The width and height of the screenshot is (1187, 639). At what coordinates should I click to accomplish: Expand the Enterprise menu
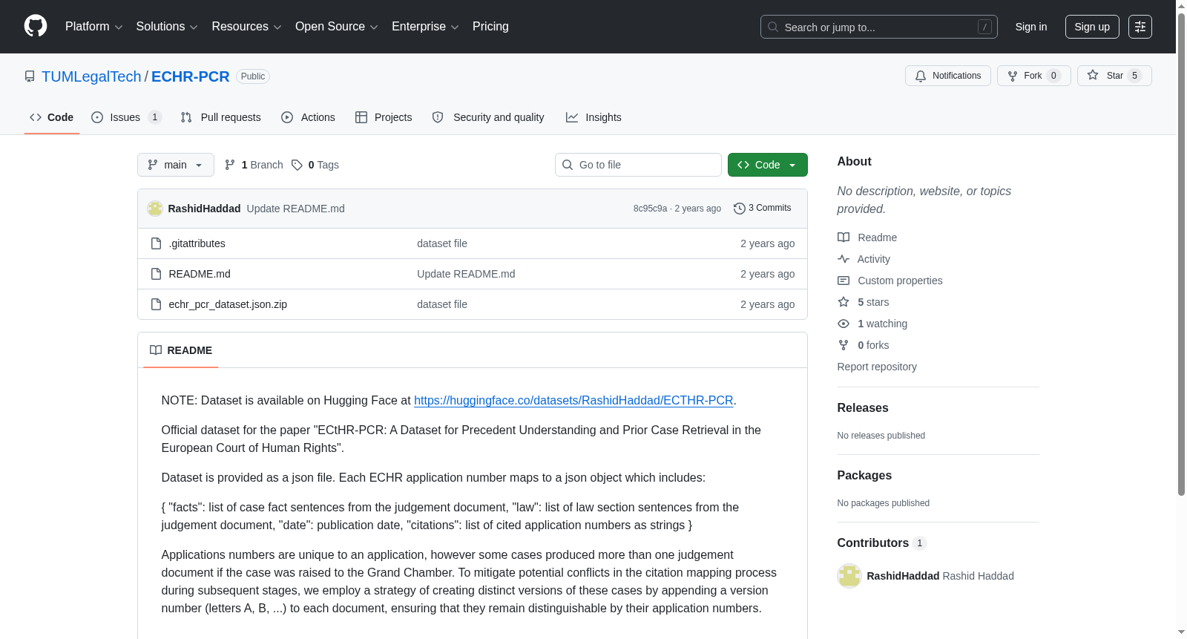coord(425,27)
